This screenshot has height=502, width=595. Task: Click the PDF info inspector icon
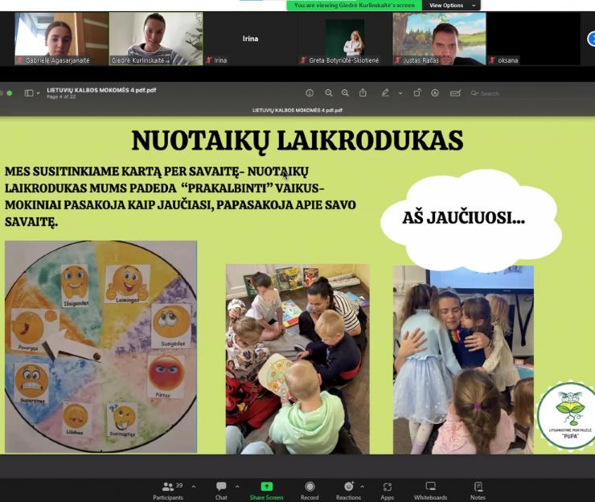coord(310,93)
